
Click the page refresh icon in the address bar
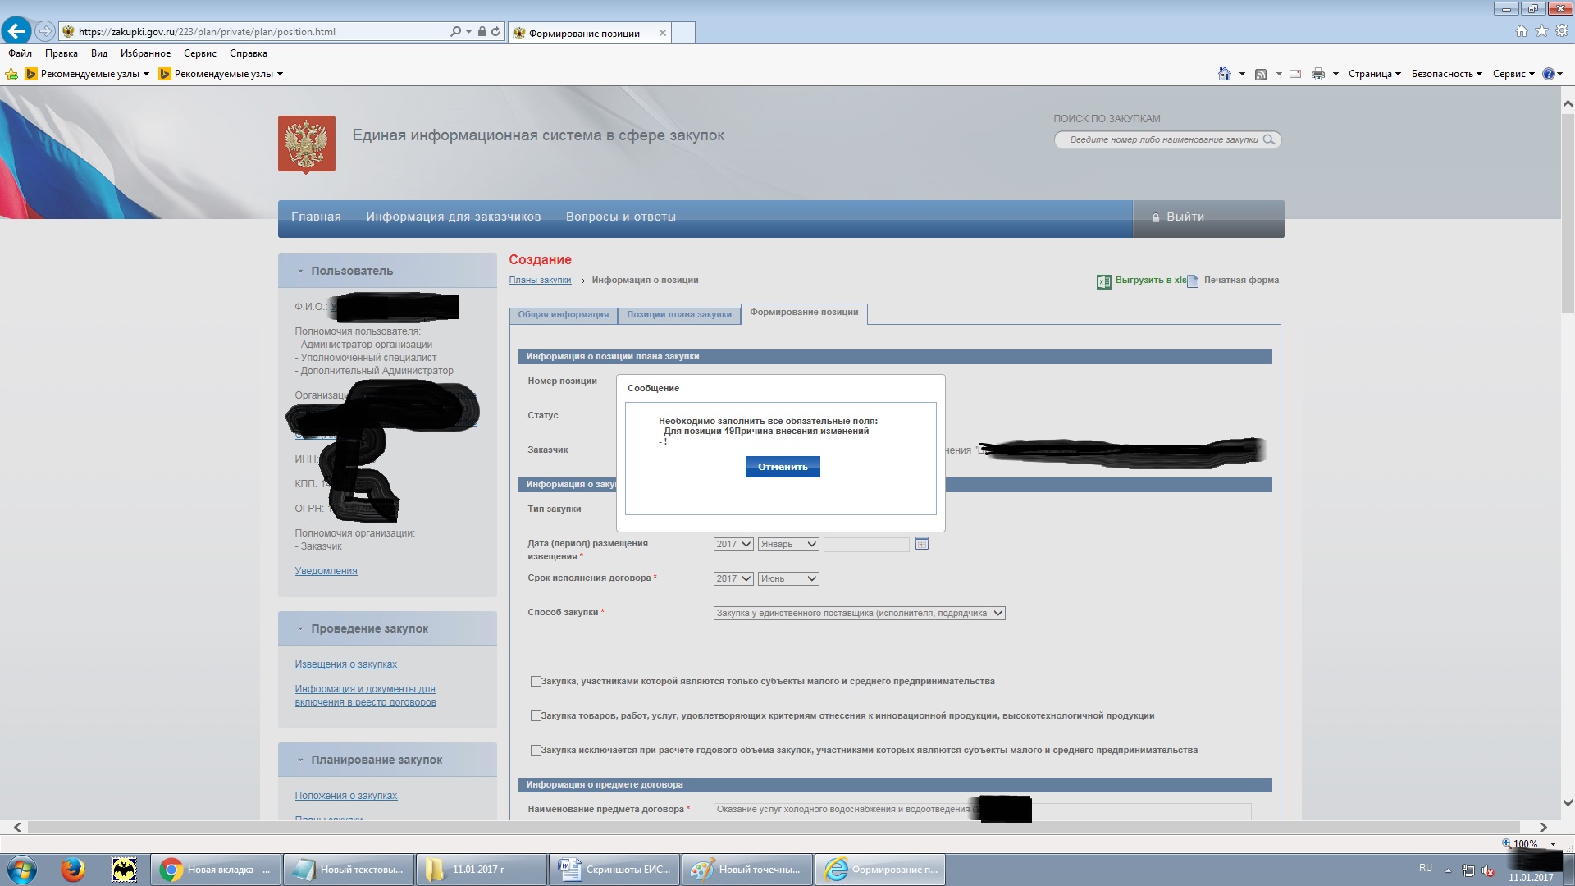pos(495,32)
